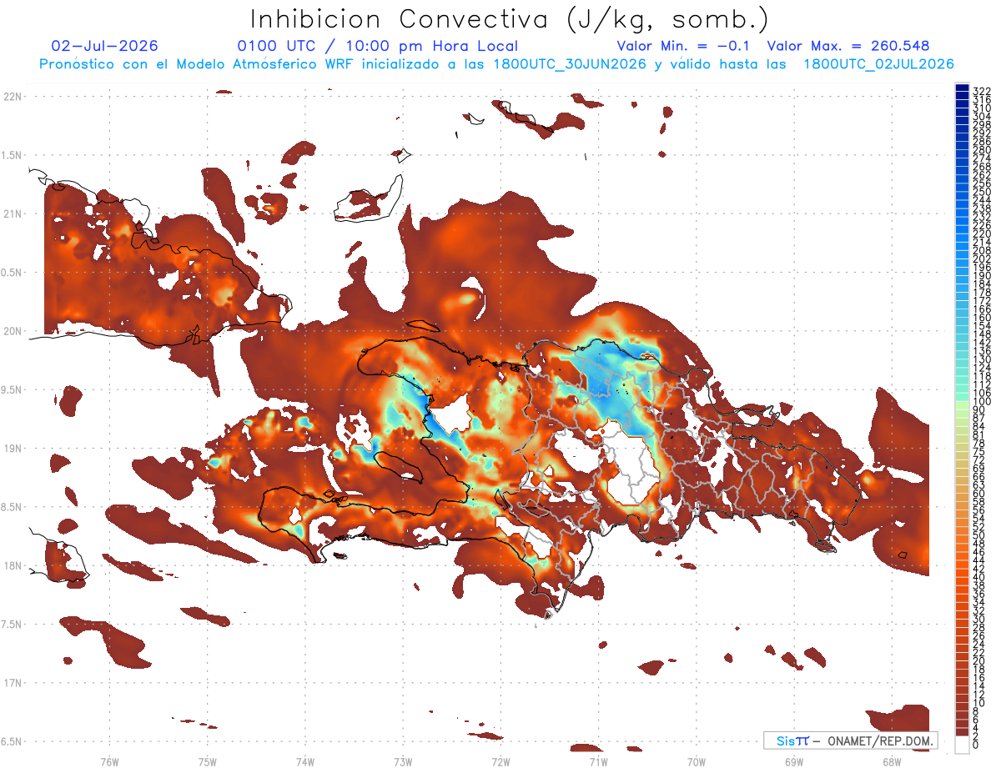Click the '322' colorbar value
Screen dimensions: 1001x773
(x=981, y=90)
